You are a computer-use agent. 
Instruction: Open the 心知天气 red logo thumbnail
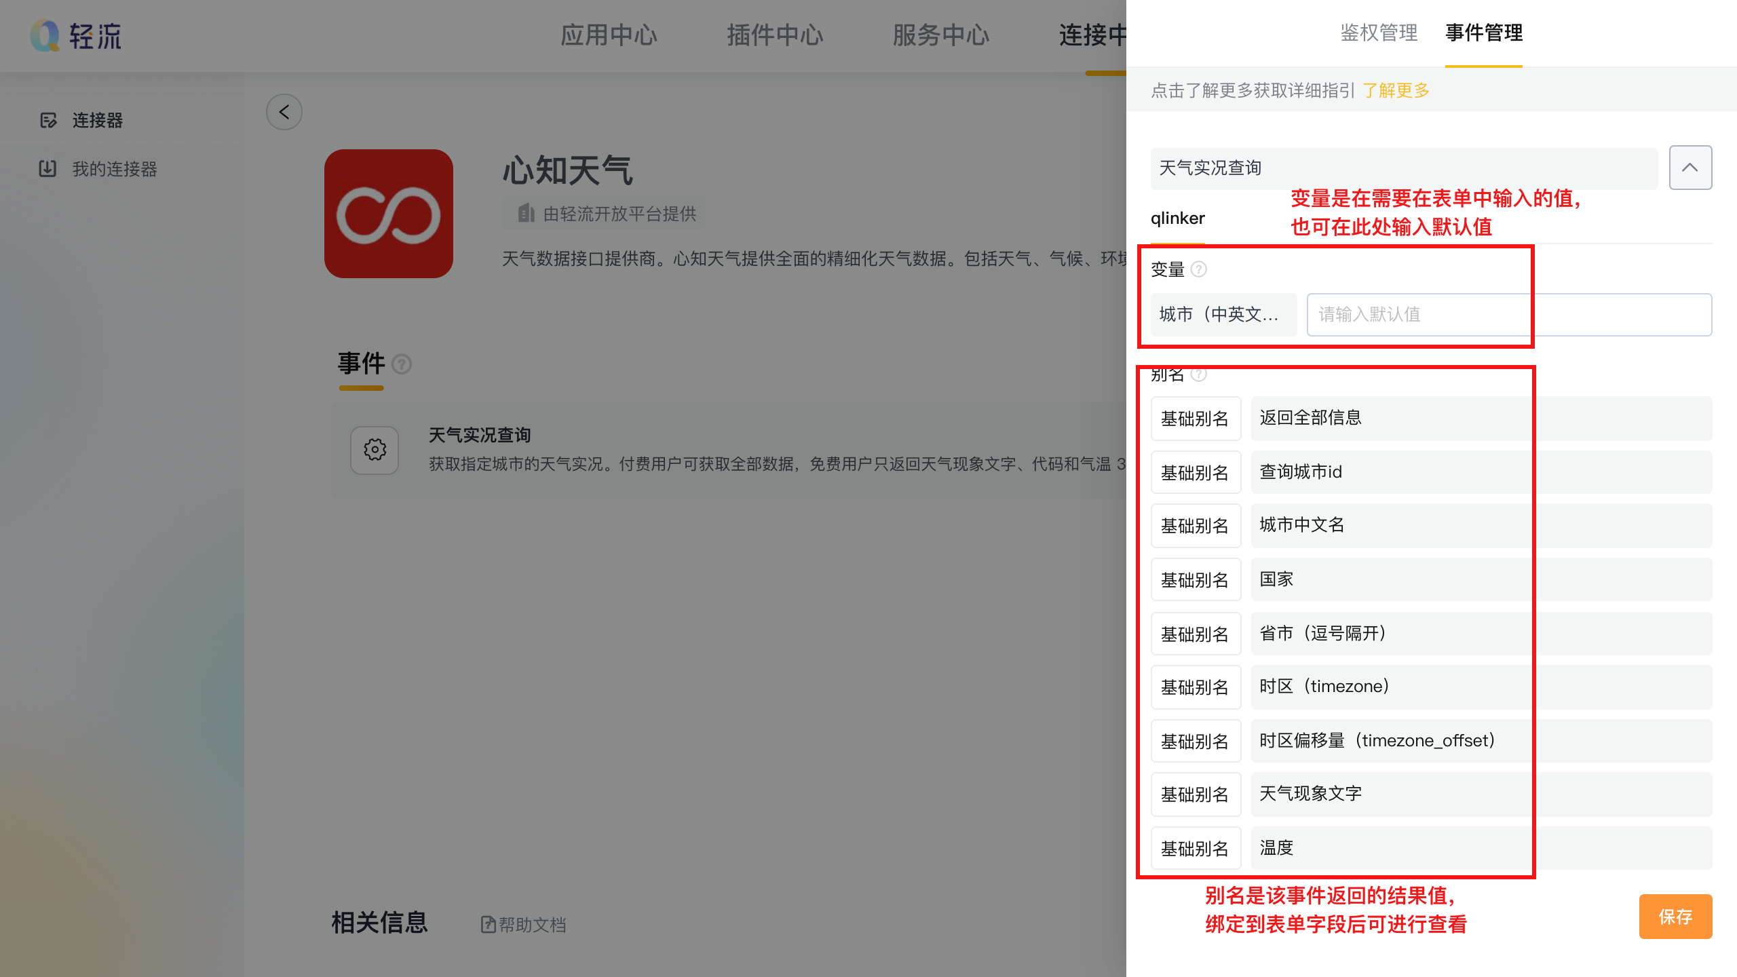coord(389,214)
